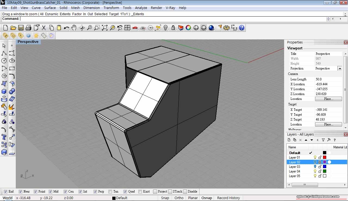
Task: Select the Circle tool in left toolbar
Action: point(4,61)
